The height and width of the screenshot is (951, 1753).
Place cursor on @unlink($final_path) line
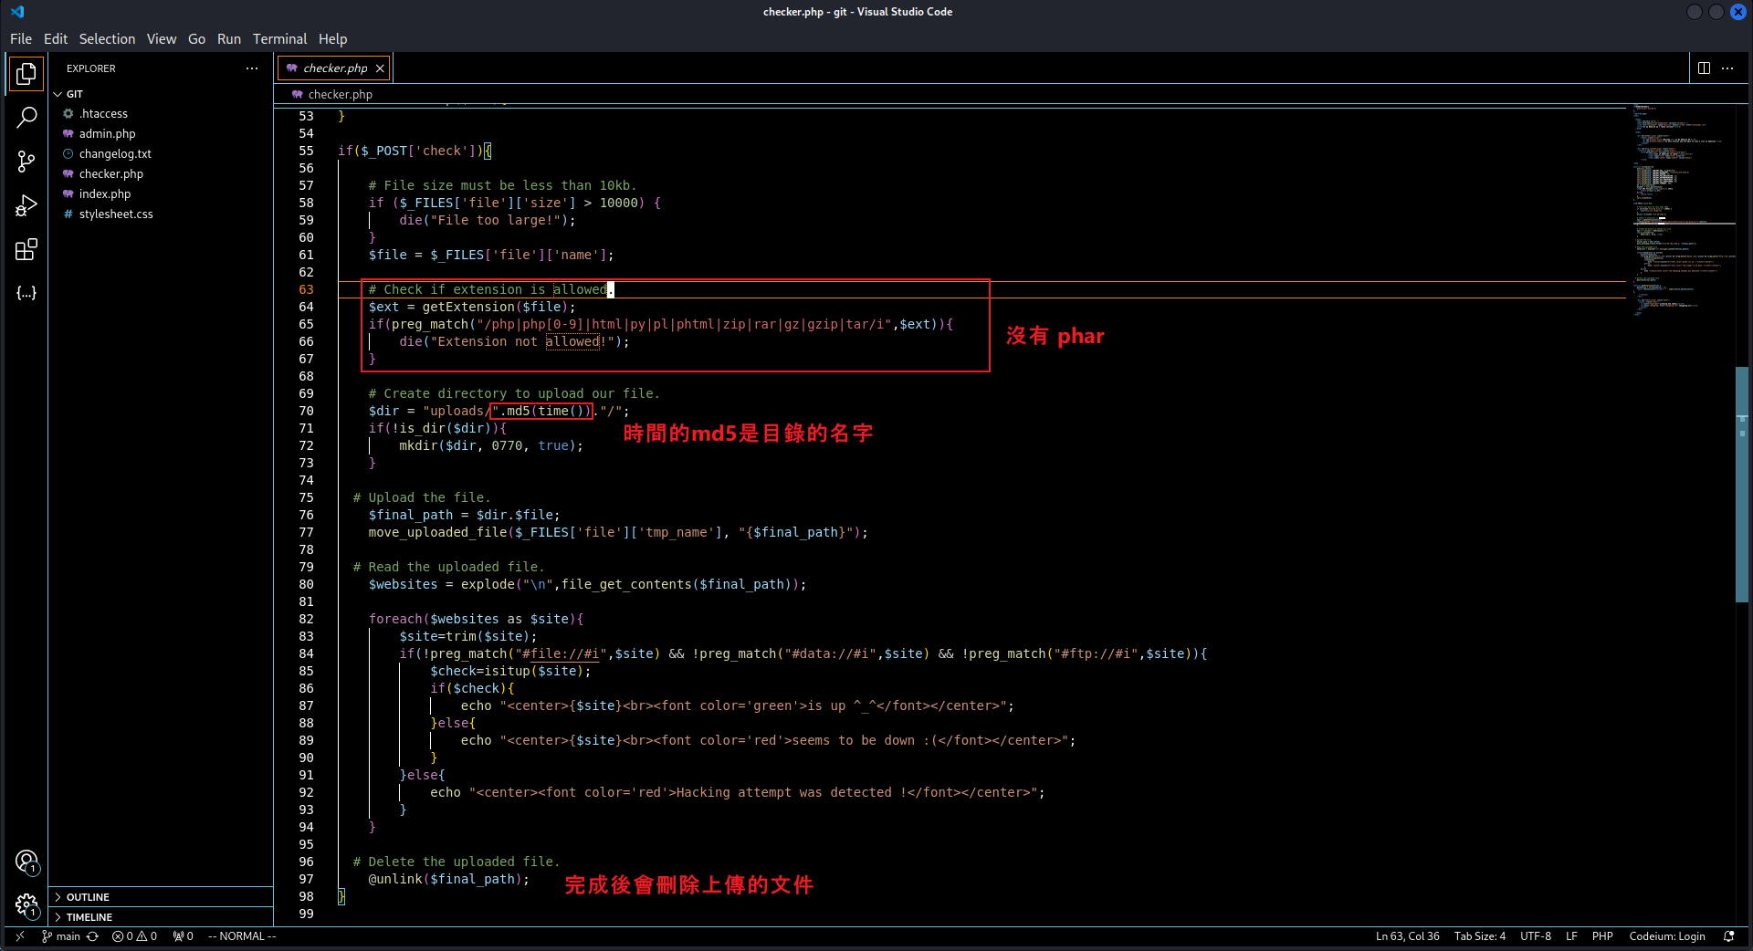[x=448, y=879]
